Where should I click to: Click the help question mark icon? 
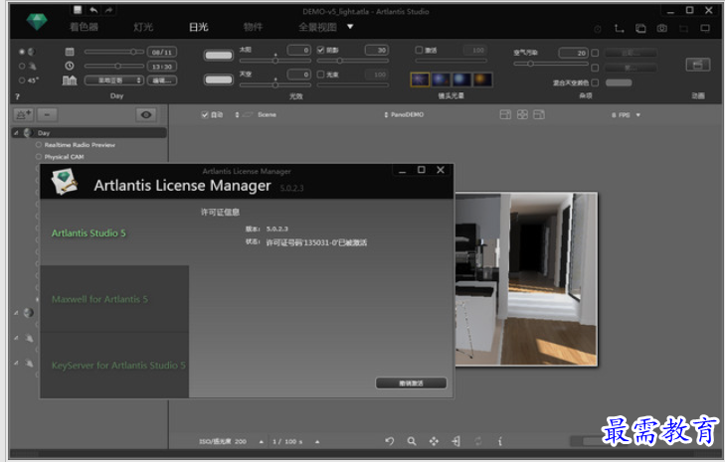[18, 96]
